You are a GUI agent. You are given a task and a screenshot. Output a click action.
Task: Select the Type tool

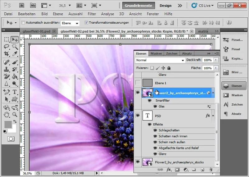click(x=15, y=92)
